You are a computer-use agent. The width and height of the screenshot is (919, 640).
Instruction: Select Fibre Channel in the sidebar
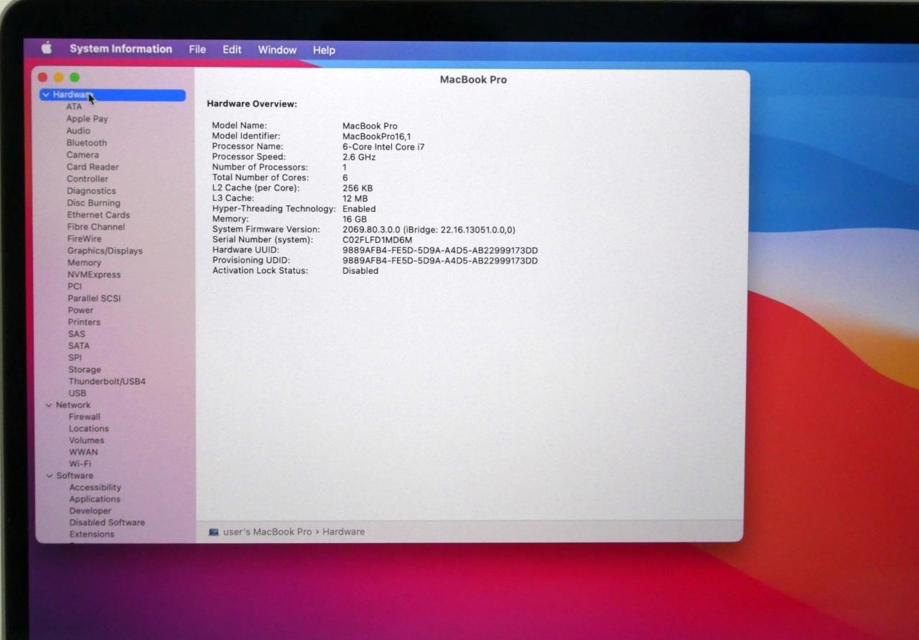click(x=96, y=227)
